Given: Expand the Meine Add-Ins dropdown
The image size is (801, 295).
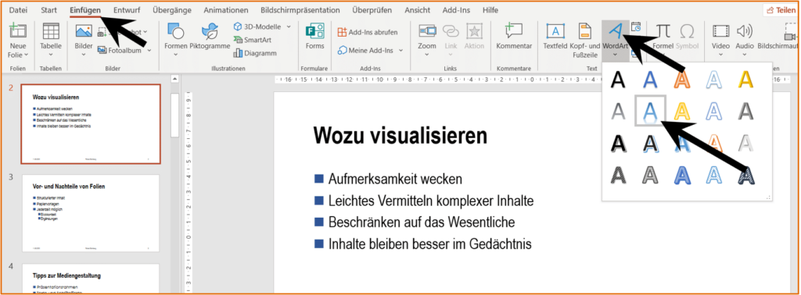Looking at the screenshot, I should tap(401, 51).
